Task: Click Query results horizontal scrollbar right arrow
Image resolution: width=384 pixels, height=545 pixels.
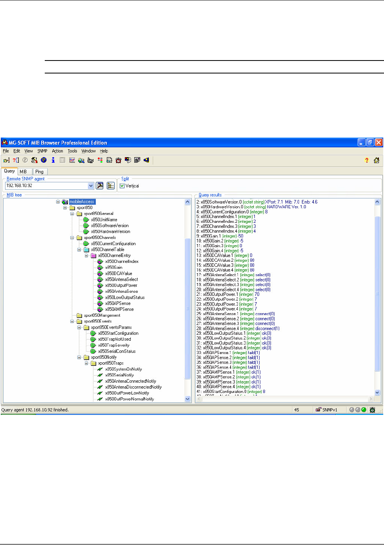Action: [370, 399]
